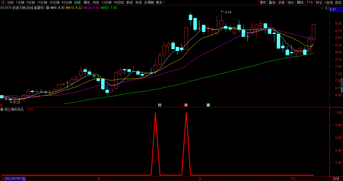Open the 复权 adjustment menu
Viewport: 343px width, 181px height.
click(x=263, y=2)
